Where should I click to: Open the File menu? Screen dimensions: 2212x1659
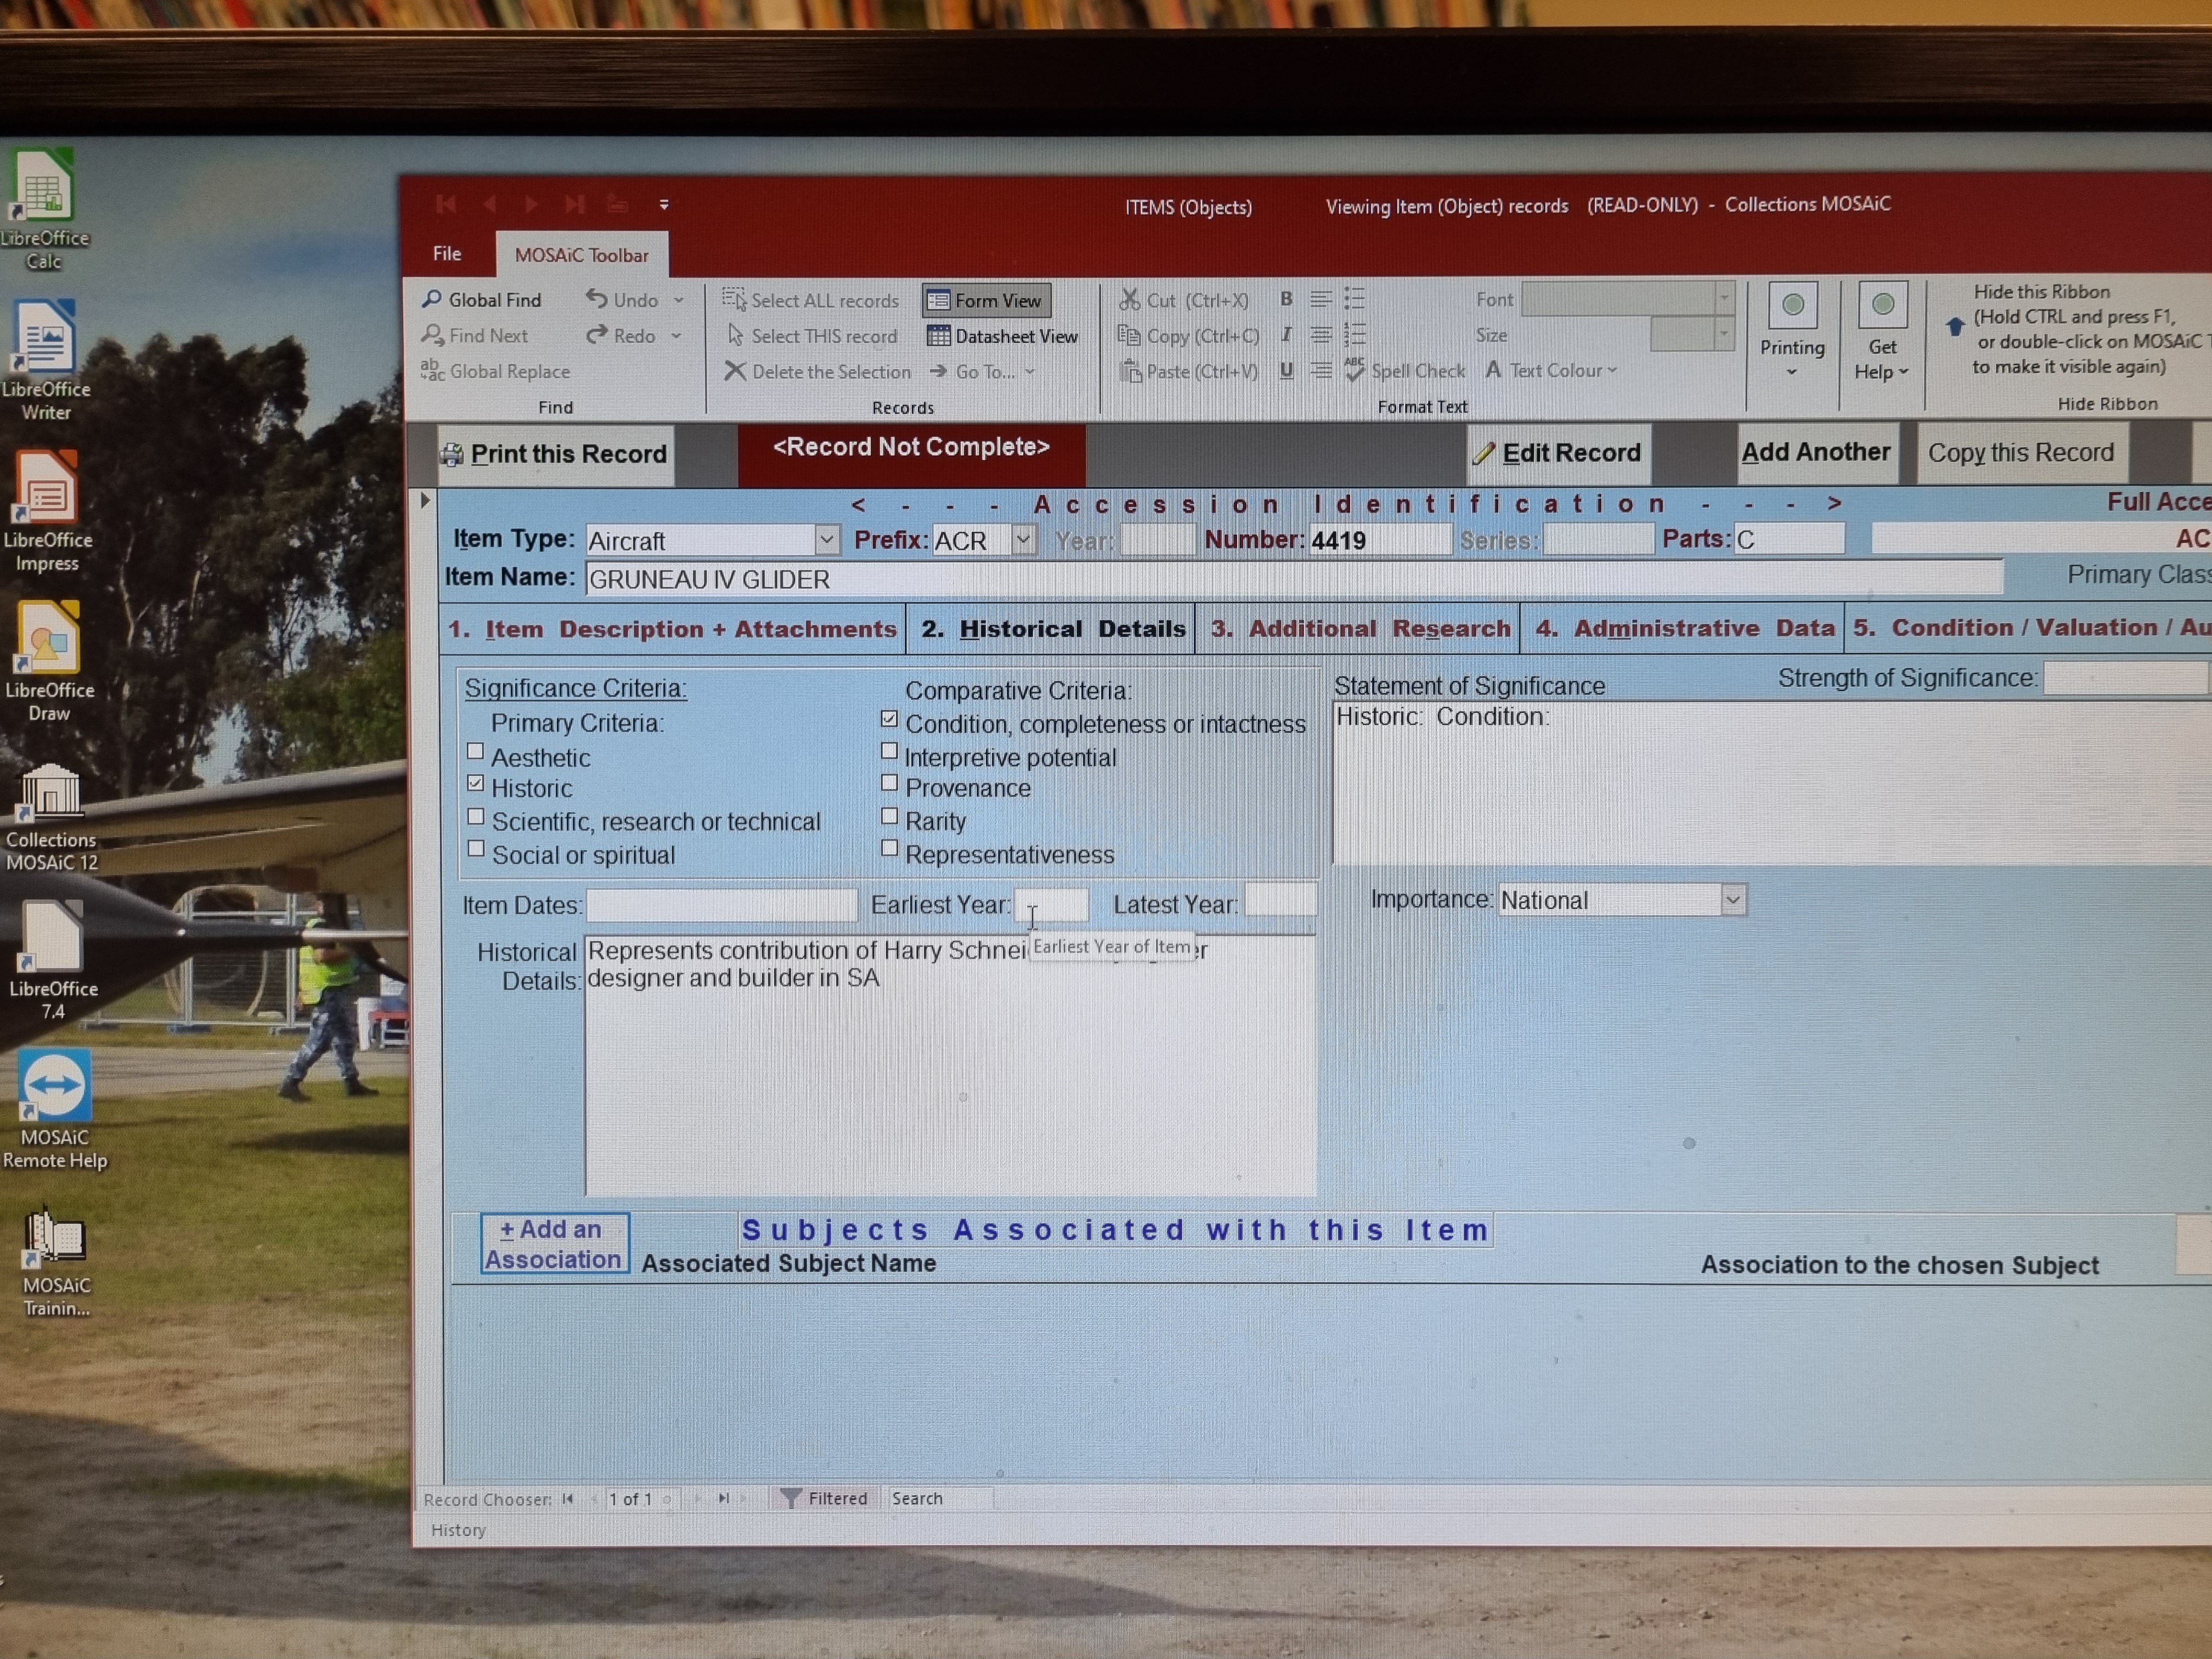447,254
